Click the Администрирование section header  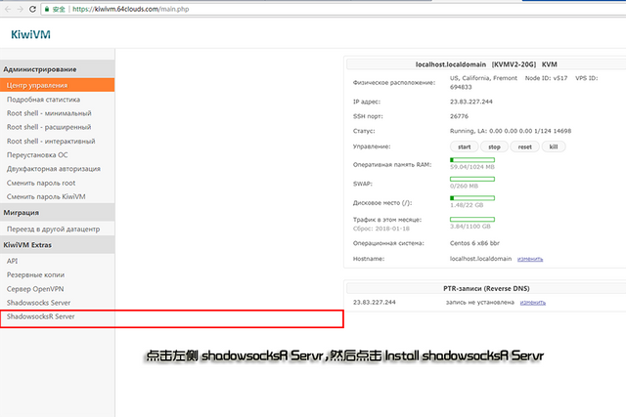click(x=57, y=69)
